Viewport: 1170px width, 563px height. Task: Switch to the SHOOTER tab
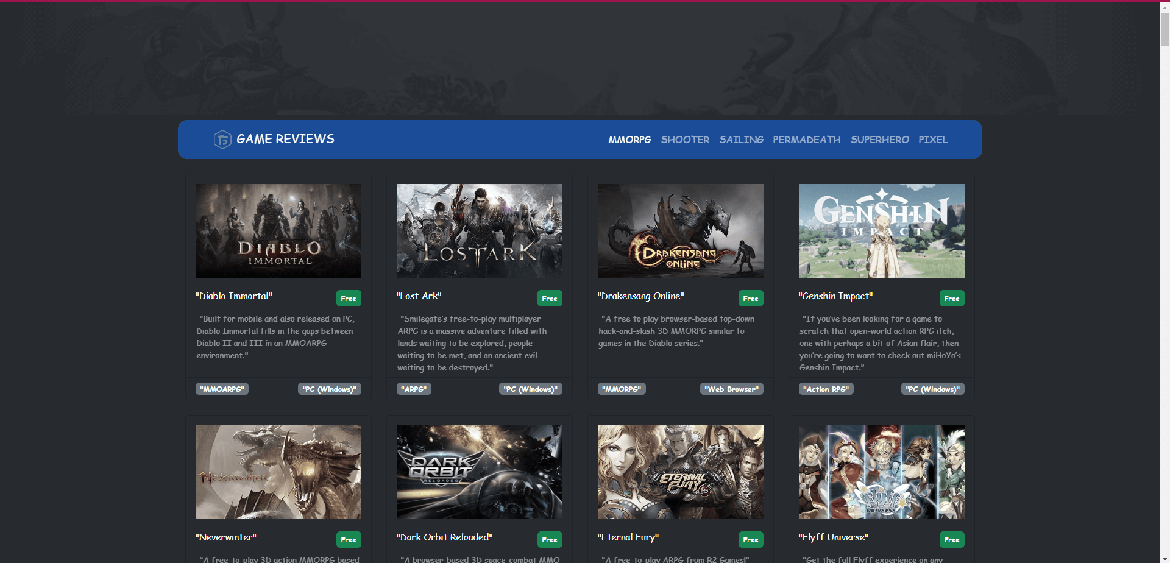tap(685, 140)
